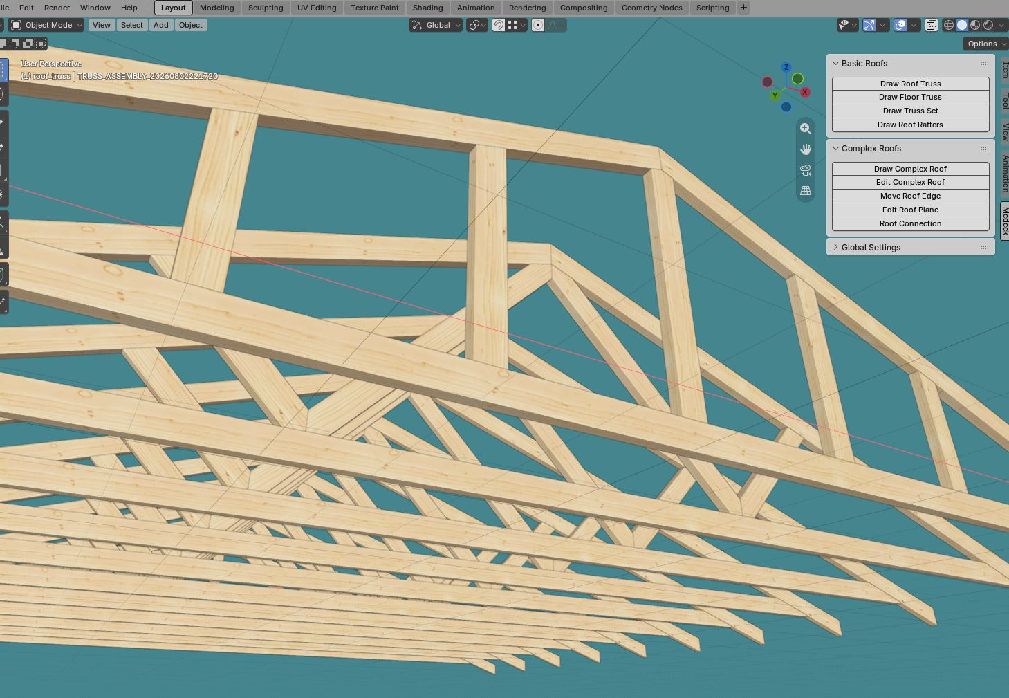Viewport: 1009px width, 698px height.
Task: Switch perspective/orthographic with the grid icon
Action: click(806, 191)
